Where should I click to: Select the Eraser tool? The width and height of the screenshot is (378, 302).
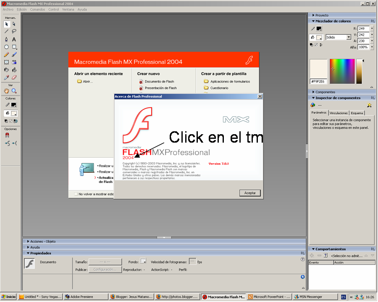[14, 78]
